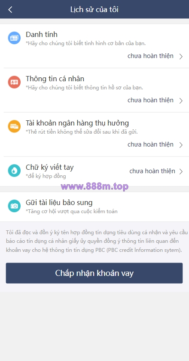Viewport: 189px width, 361px height.
Task: Expand Danh tính with its chevron arrow
Action: (x=181, y=56)
